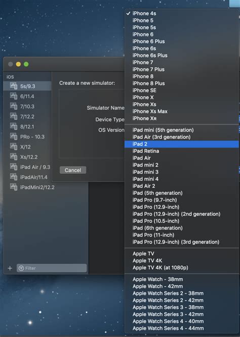Viewport: 240px width, 337px height.
Task: Zoom the window with the green button
Action: pyautogui.click(x=26, y=64)
